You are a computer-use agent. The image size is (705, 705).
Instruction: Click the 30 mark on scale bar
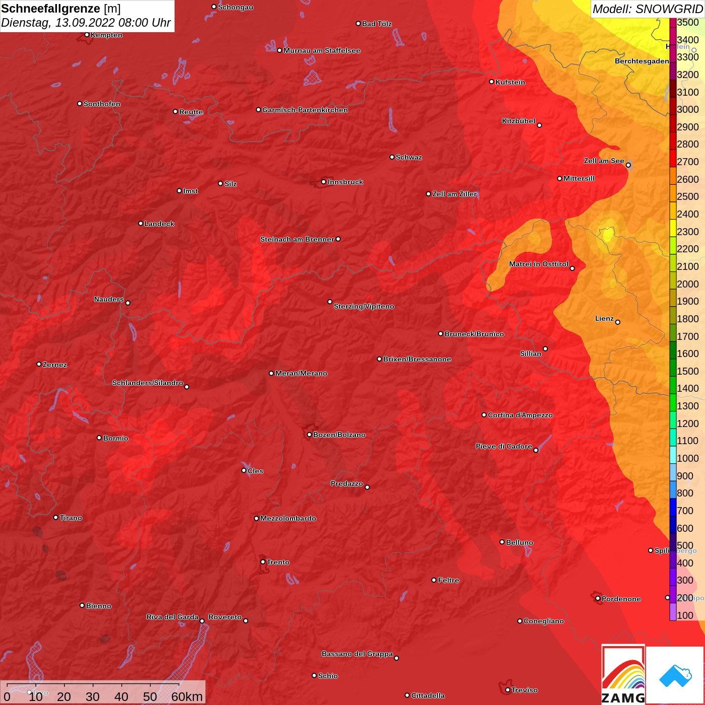coord(93,696)
